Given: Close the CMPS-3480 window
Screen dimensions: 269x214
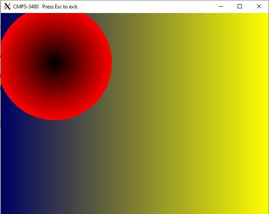Looking at the screenshot, I should (x=259, y=7).
